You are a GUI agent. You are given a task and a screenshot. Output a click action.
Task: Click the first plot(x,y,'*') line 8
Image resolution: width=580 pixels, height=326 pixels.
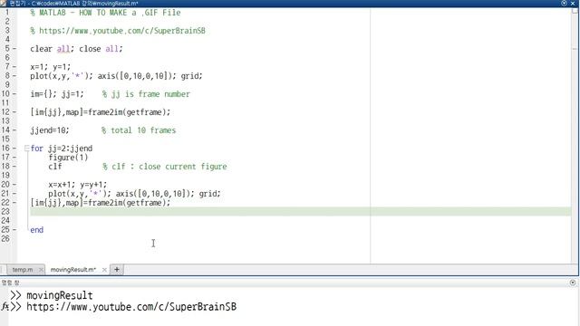116,76
